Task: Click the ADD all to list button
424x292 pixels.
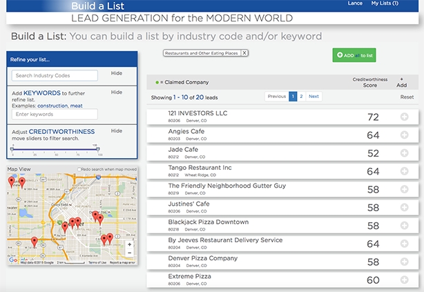Action: (x=354, y=55)
